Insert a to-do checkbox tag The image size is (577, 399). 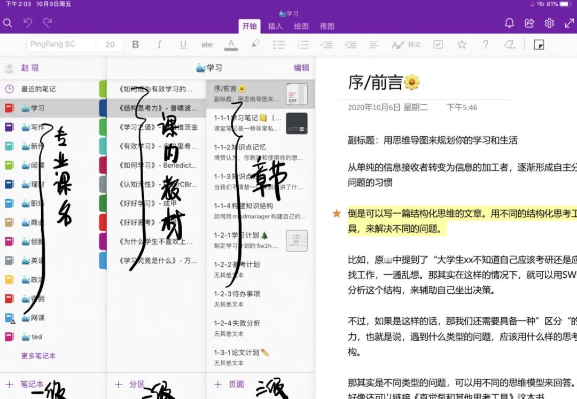coord(438,44)
